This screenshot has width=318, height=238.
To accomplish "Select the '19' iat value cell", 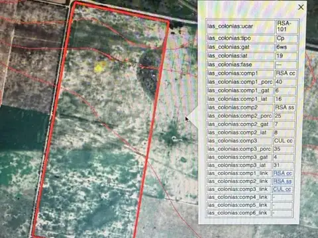I will [286, 56].
